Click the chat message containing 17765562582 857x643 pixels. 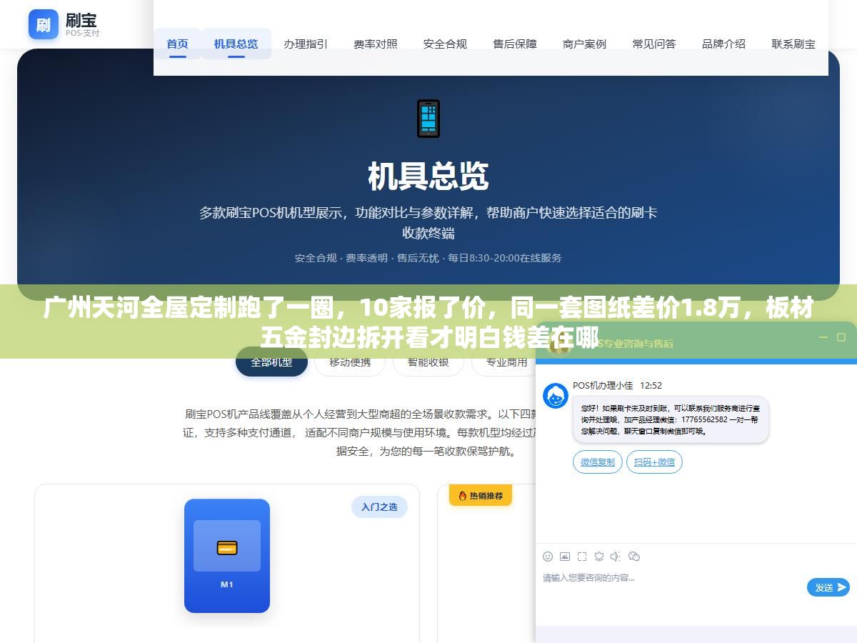pos(671,419)
